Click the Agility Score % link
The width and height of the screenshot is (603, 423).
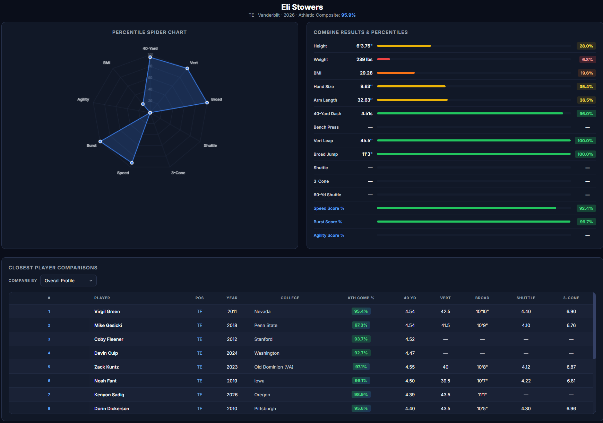[328, 235]
